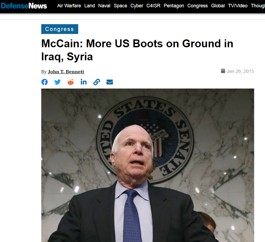This screenshot has width=265, height=242.
Task: Go to C4ISR section
Action: (x=153, y=6)
